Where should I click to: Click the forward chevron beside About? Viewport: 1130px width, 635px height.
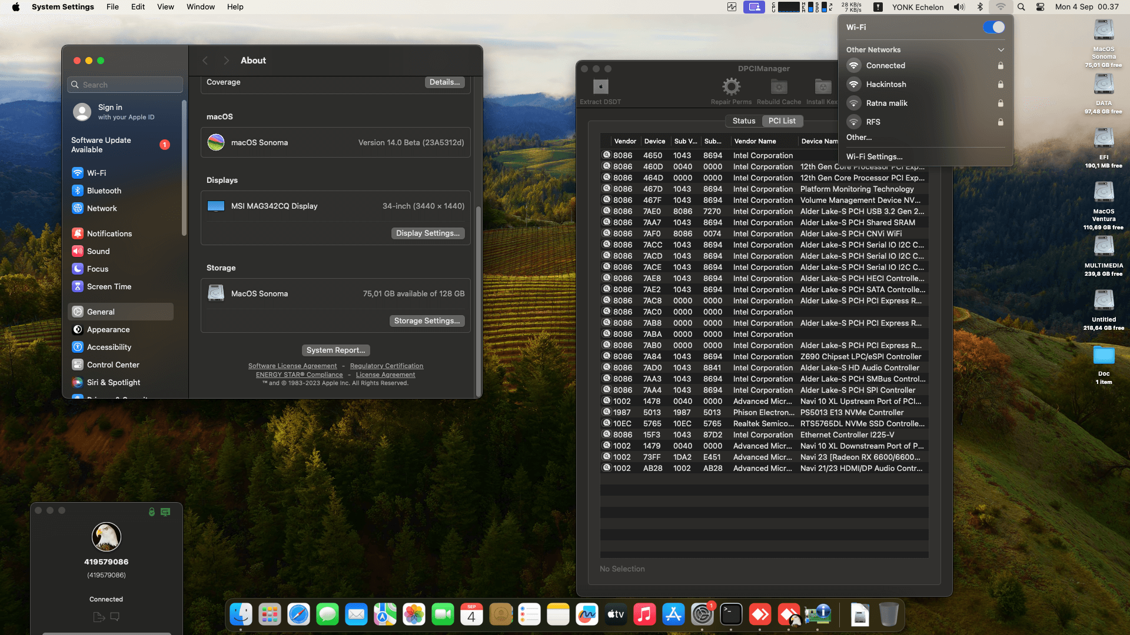tap(226, 61)
